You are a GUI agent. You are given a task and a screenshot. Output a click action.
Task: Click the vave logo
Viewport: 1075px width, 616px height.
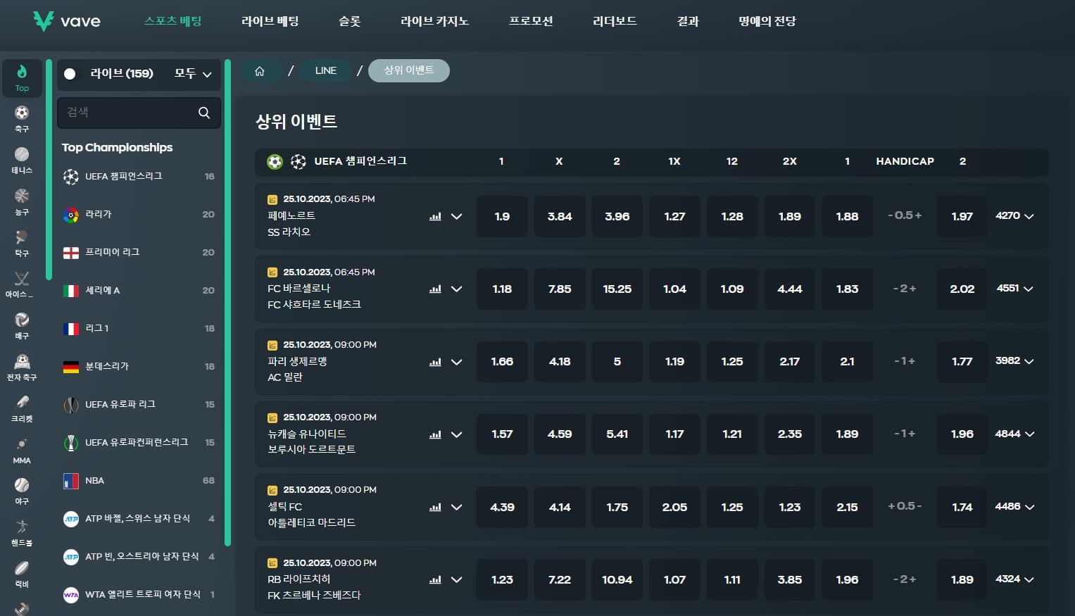pos(67,21)
